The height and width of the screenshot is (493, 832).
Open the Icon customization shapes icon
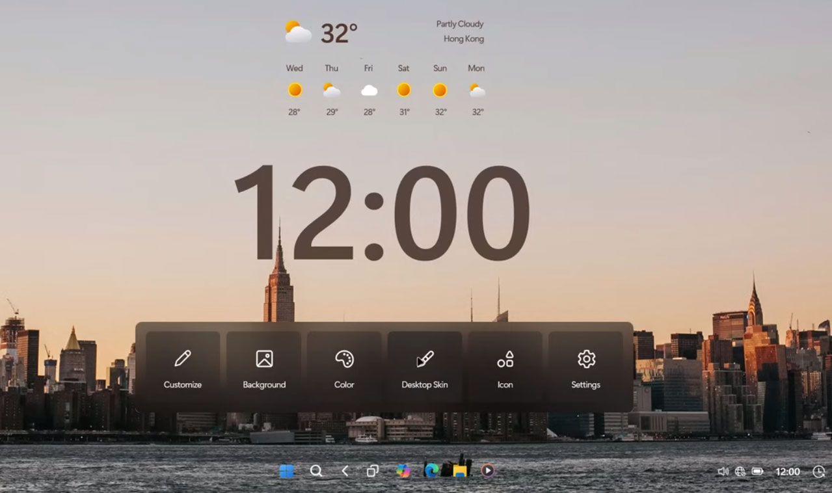point(505,358)
